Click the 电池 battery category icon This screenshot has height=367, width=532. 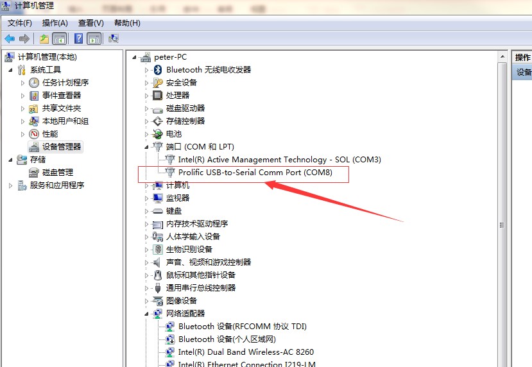pyautogui.click(x=158, y=134)
